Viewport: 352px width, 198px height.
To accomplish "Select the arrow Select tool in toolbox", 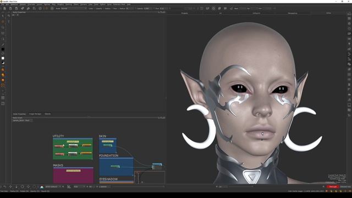I will [x=3, y=16].
